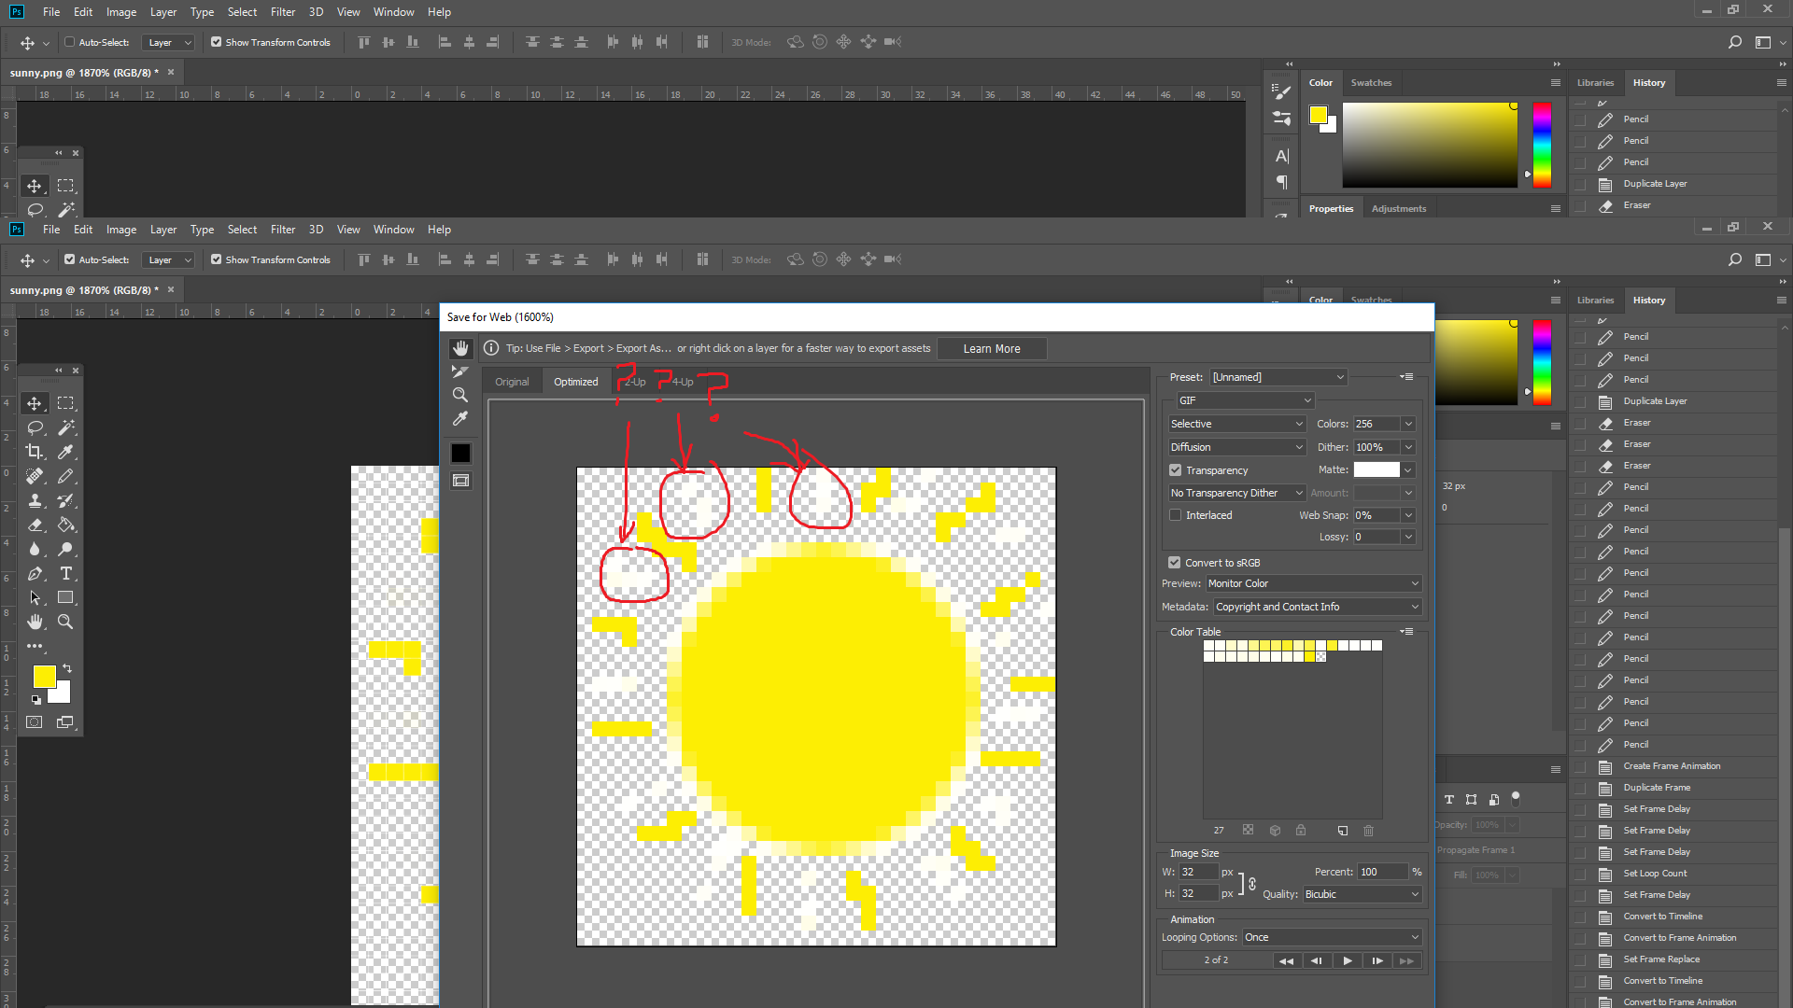Image resolution: width=1793 pixels, height=1008 pixels.
Task: Toggle Auto-Select checkbox in front window
Action: pos(70,259)
